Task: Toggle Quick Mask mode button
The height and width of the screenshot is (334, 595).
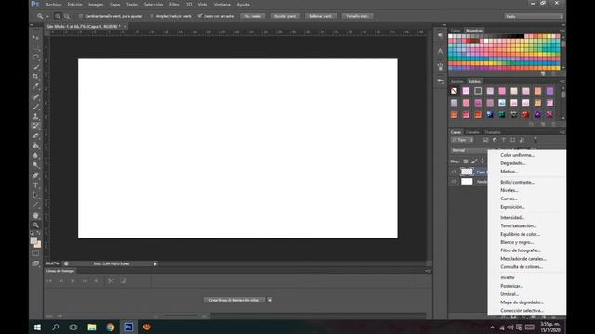Action: [x=35, y=253]
